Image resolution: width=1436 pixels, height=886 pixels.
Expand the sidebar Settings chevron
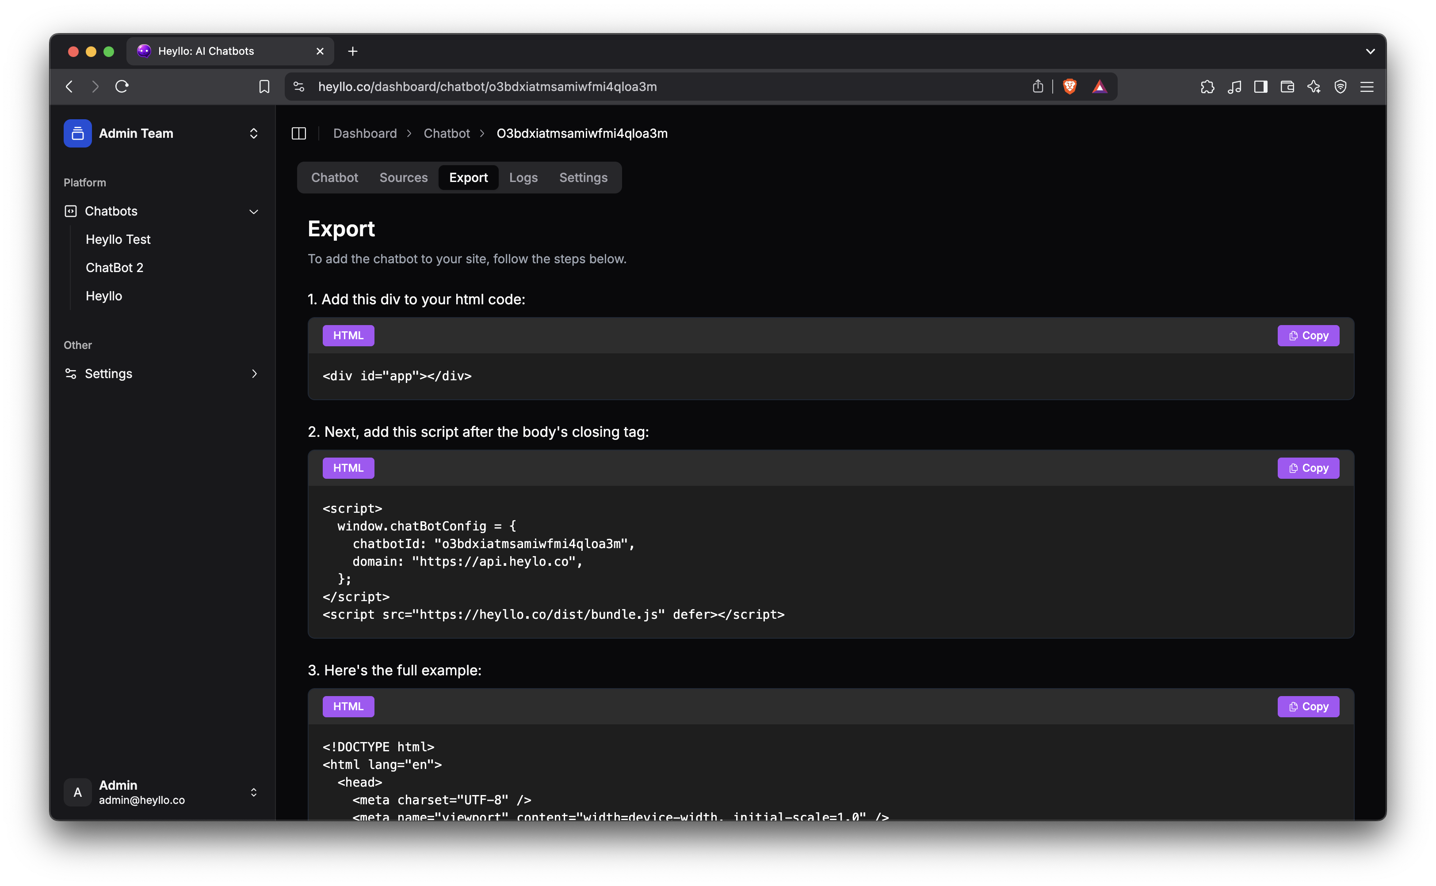pyautogui.click(x=254, y=374)
